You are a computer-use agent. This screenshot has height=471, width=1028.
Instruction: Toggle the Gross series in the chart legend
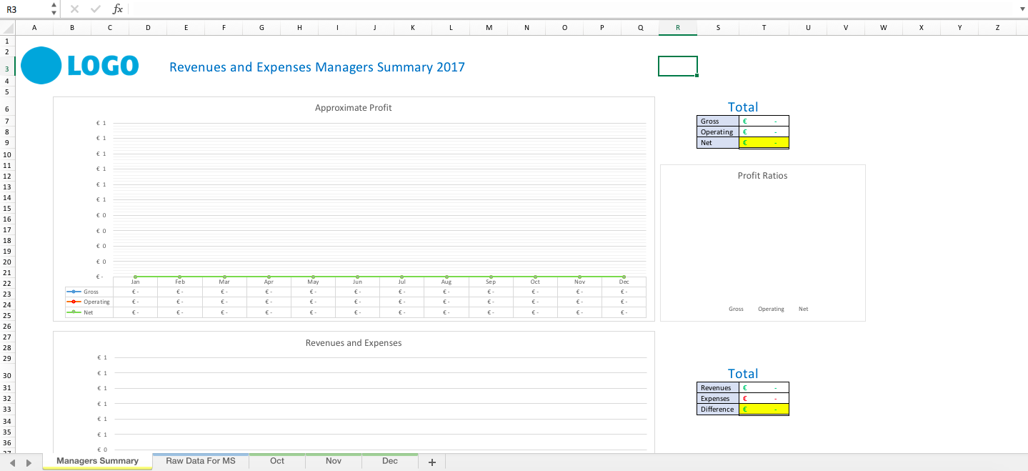(x=88, y=291)
